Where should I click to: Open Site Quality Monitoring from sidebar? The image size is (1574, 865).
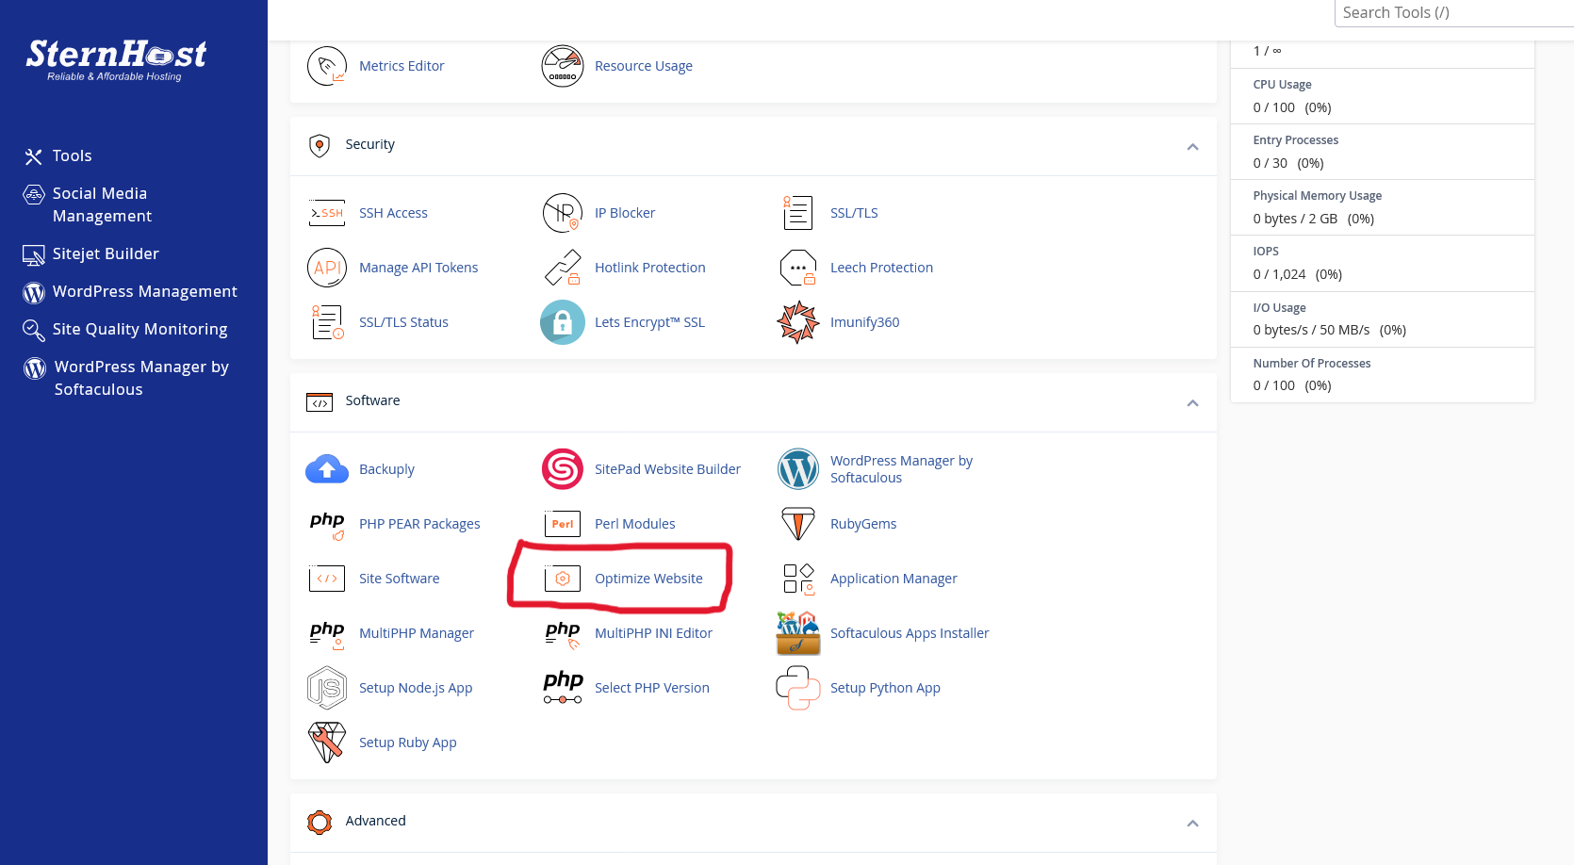tap(139, 330)
